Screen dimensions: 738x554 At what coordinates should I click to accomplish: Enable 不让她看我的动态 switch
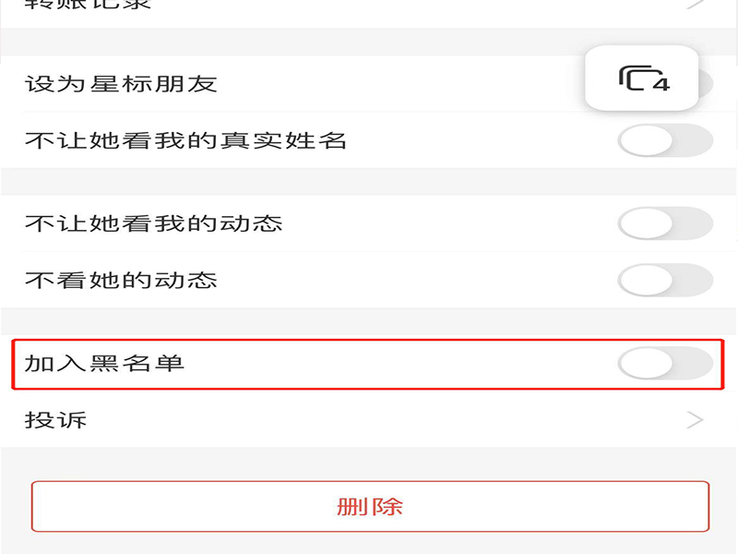tap(664, 223)
